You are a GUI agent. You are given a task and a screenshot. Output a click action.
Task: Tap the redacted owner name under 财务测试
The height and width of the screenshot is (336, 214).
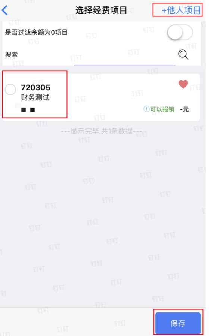point(28,110)
